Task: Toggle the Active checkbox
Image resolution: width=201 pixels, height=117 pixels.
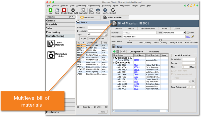Action: pos(188,33)
